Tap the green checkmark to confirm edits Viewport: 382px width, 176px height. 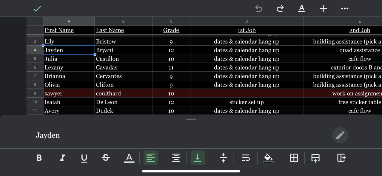pos(37,9)
